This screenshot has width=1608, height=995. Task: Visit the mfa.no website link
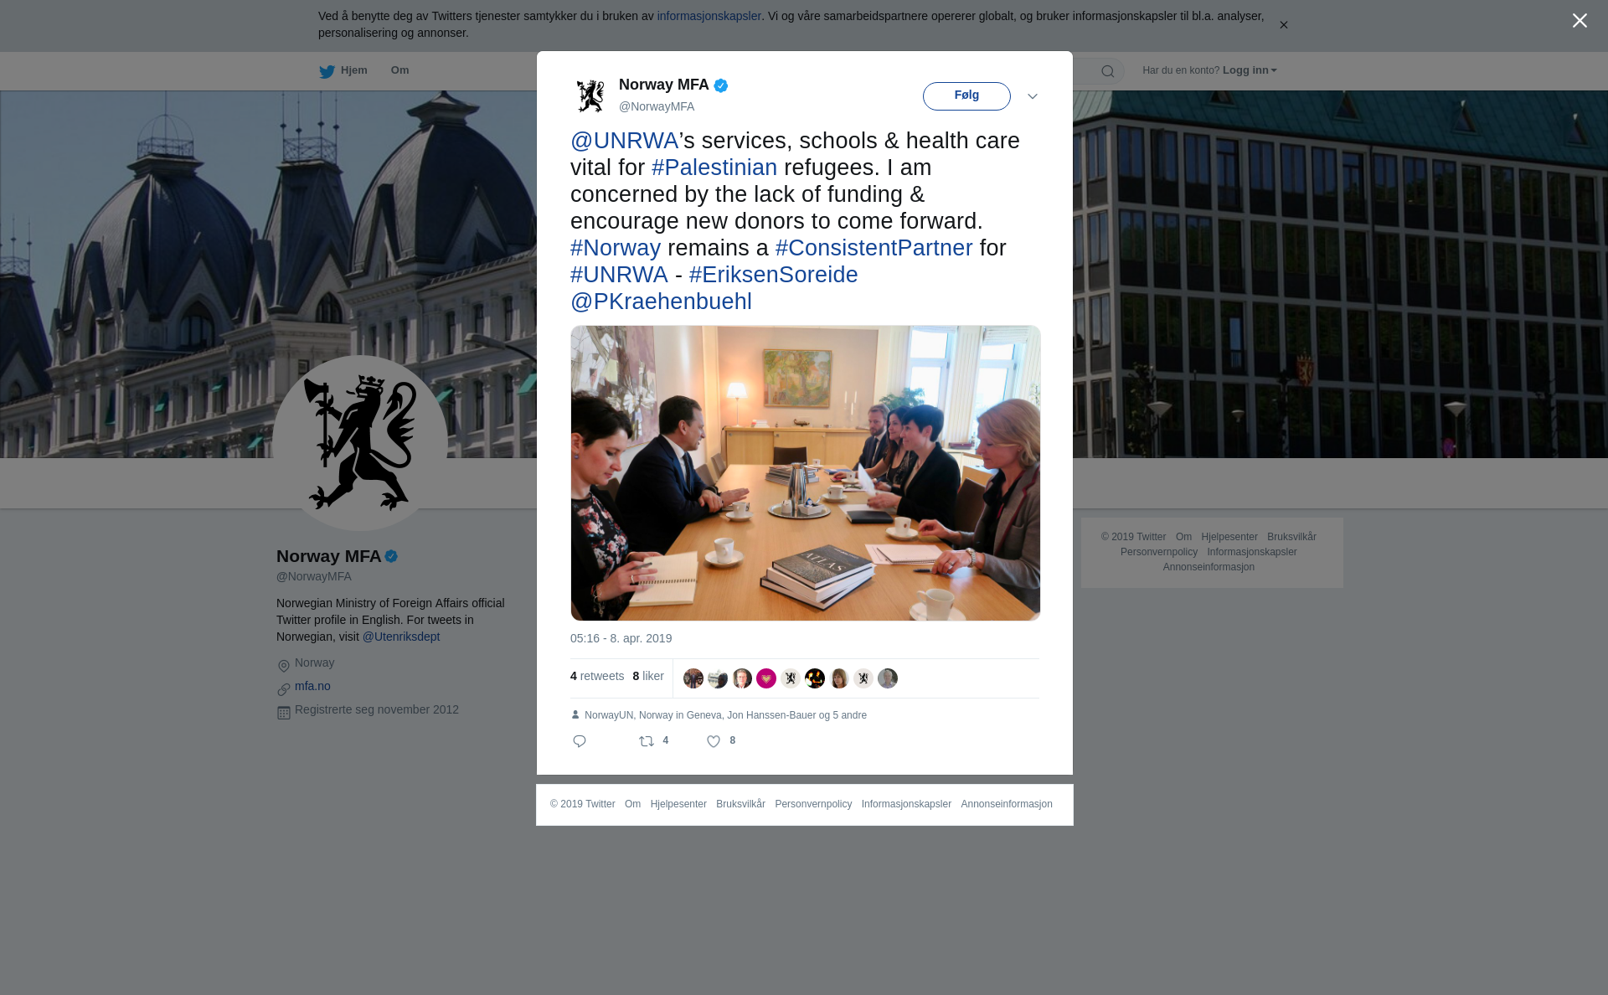[312, 686]
